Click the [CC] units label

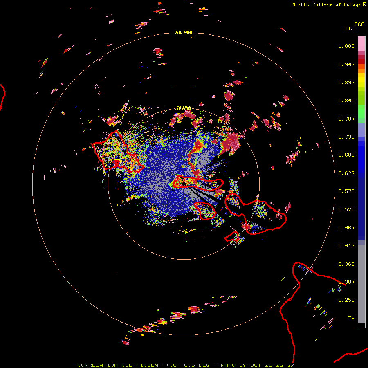tap(349, 28)
